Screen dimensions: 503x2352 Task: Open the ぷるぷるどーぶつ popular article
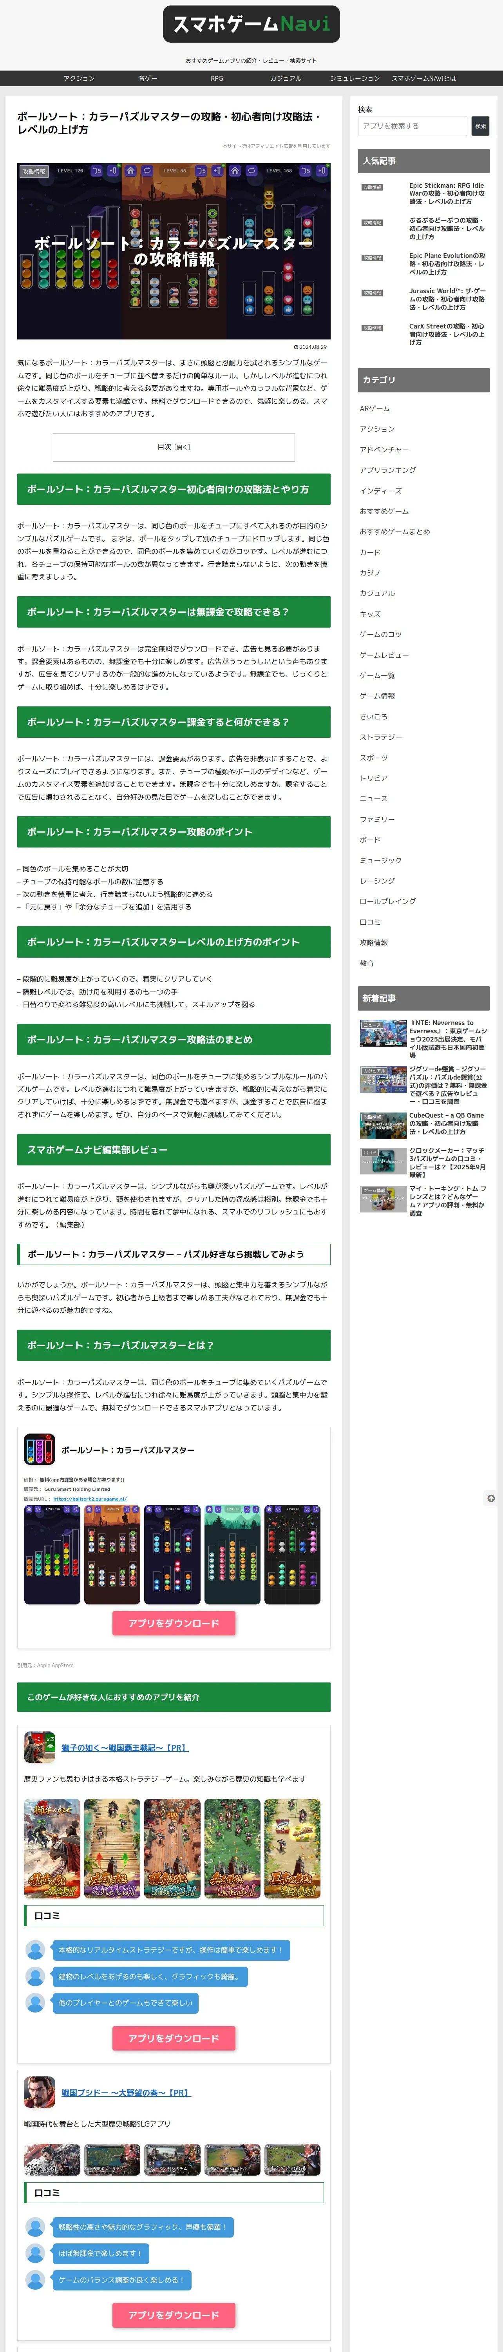[423, 228]
